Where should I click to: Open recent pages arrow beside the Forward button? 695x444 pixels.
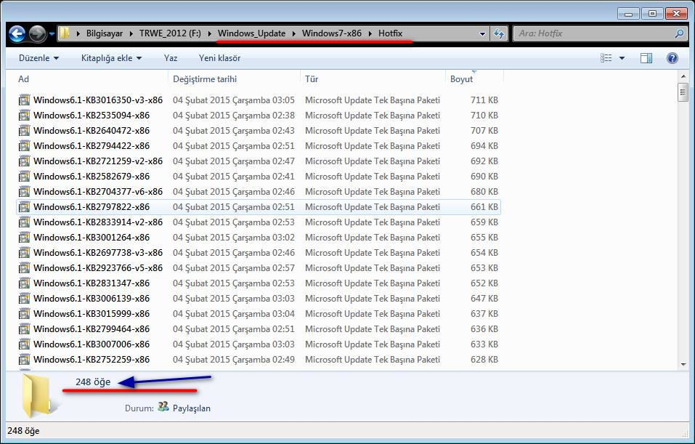pyautogui.click(x=52, y=33)
